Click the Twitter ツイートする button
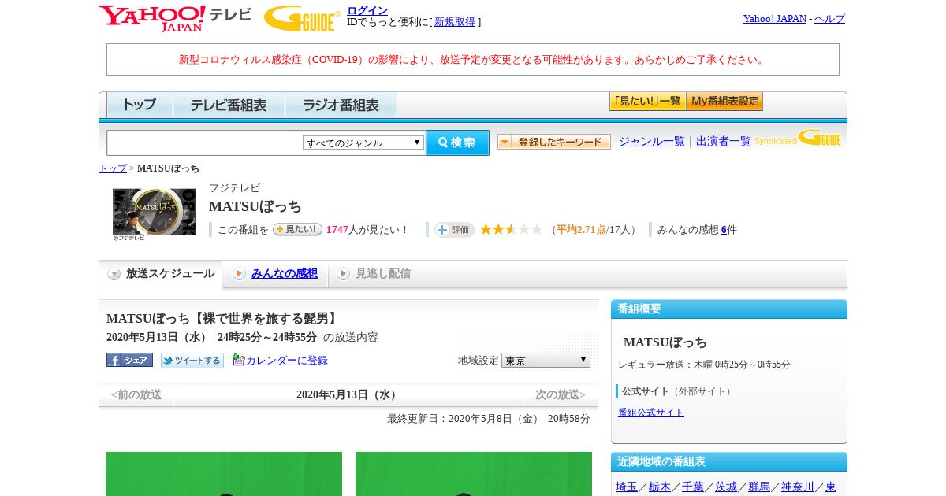Screen dimensions: 946x496 tap(192, 360)
